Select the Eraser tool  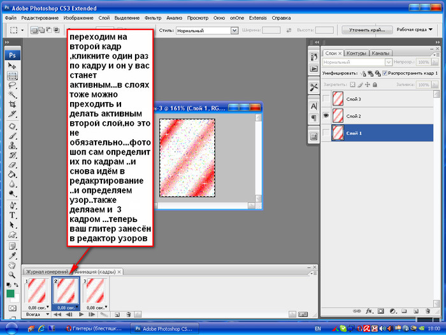pyautogui.click(x=12, y=165)
